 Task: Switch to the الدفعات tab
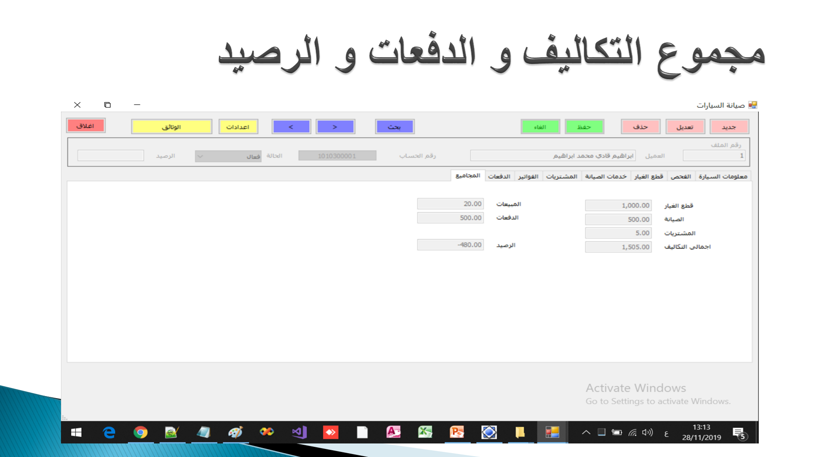pyautogui.click(x=499, y=176)
